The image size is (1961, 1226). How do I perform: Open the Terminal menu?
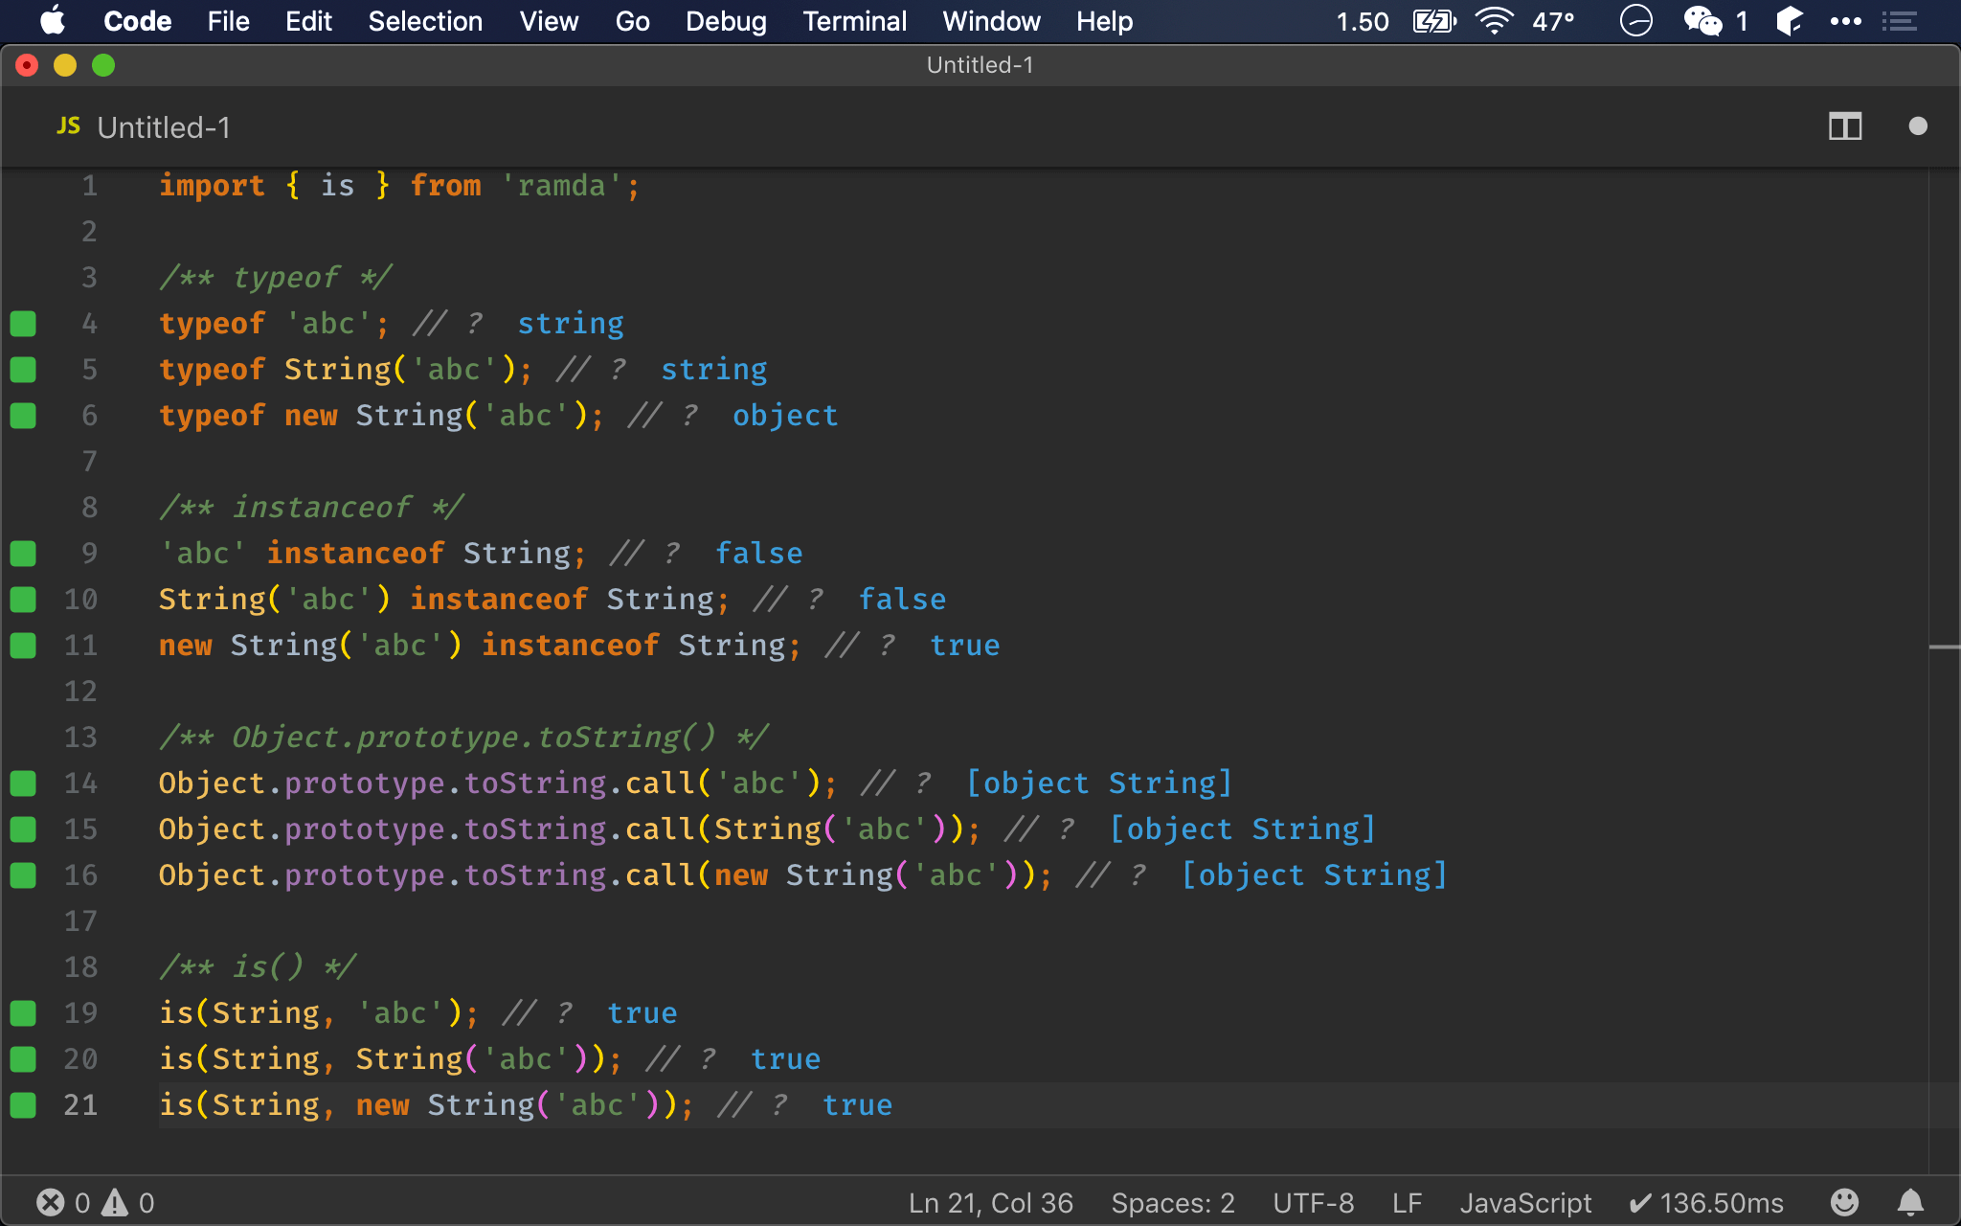(x=854, y=21)
